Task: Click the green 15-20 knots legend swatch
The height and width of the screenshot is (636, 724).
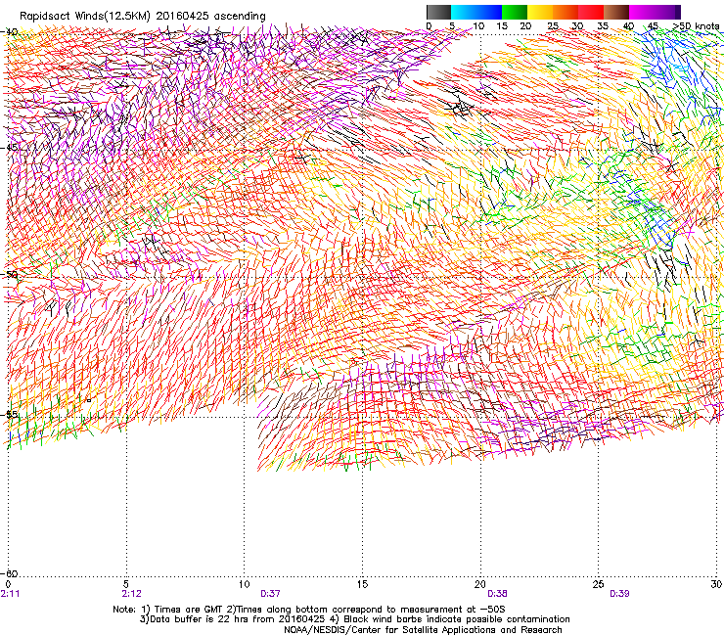Action: coord(515,12)
